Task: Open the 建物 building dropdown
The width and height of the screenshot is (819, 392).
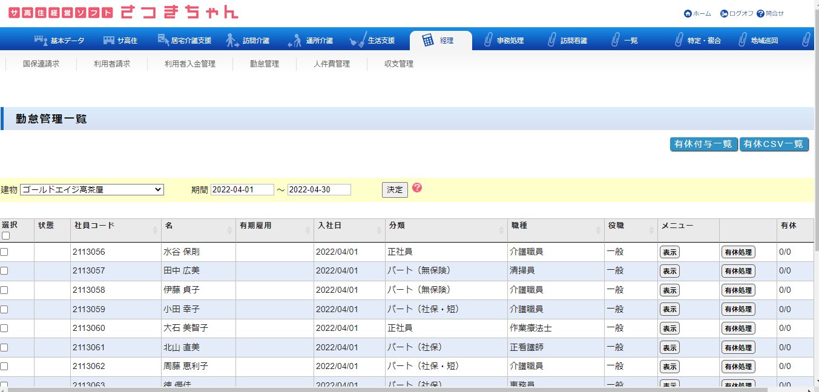Action: (92, 189)
